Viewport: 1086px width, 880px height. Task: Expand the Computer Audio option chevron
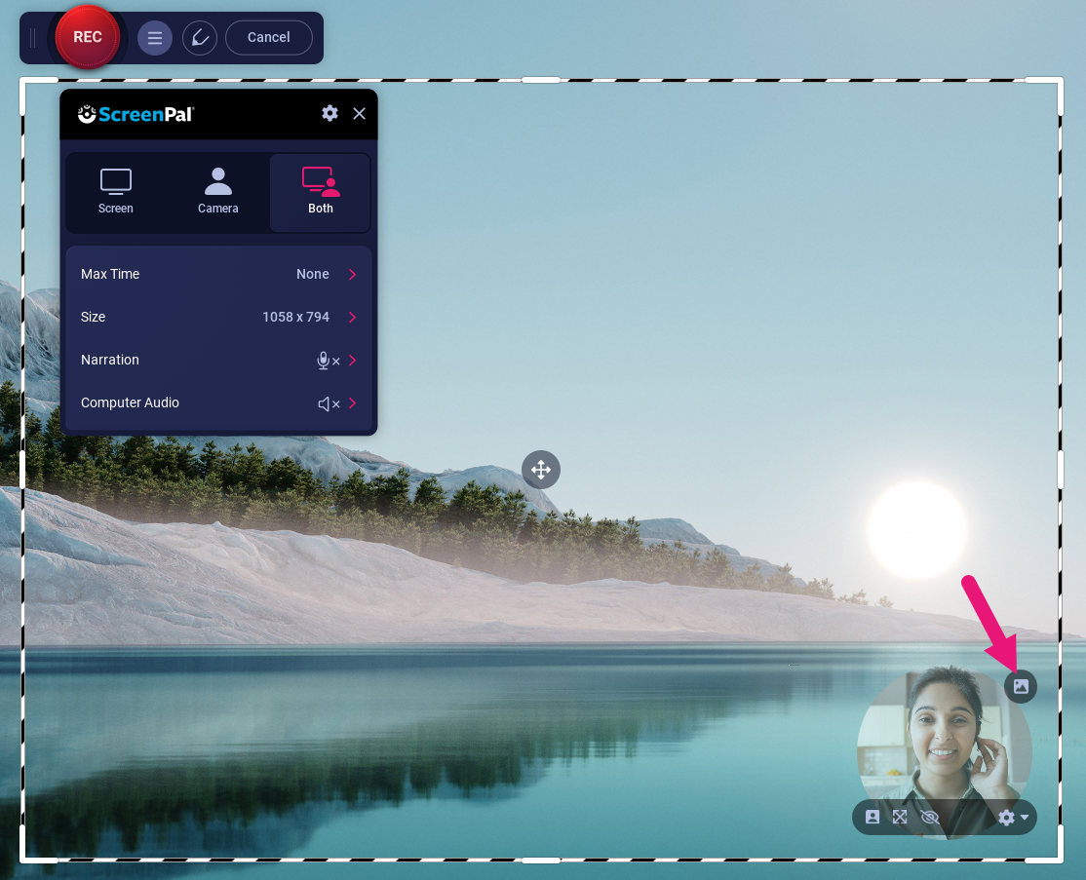click(353, 402)
